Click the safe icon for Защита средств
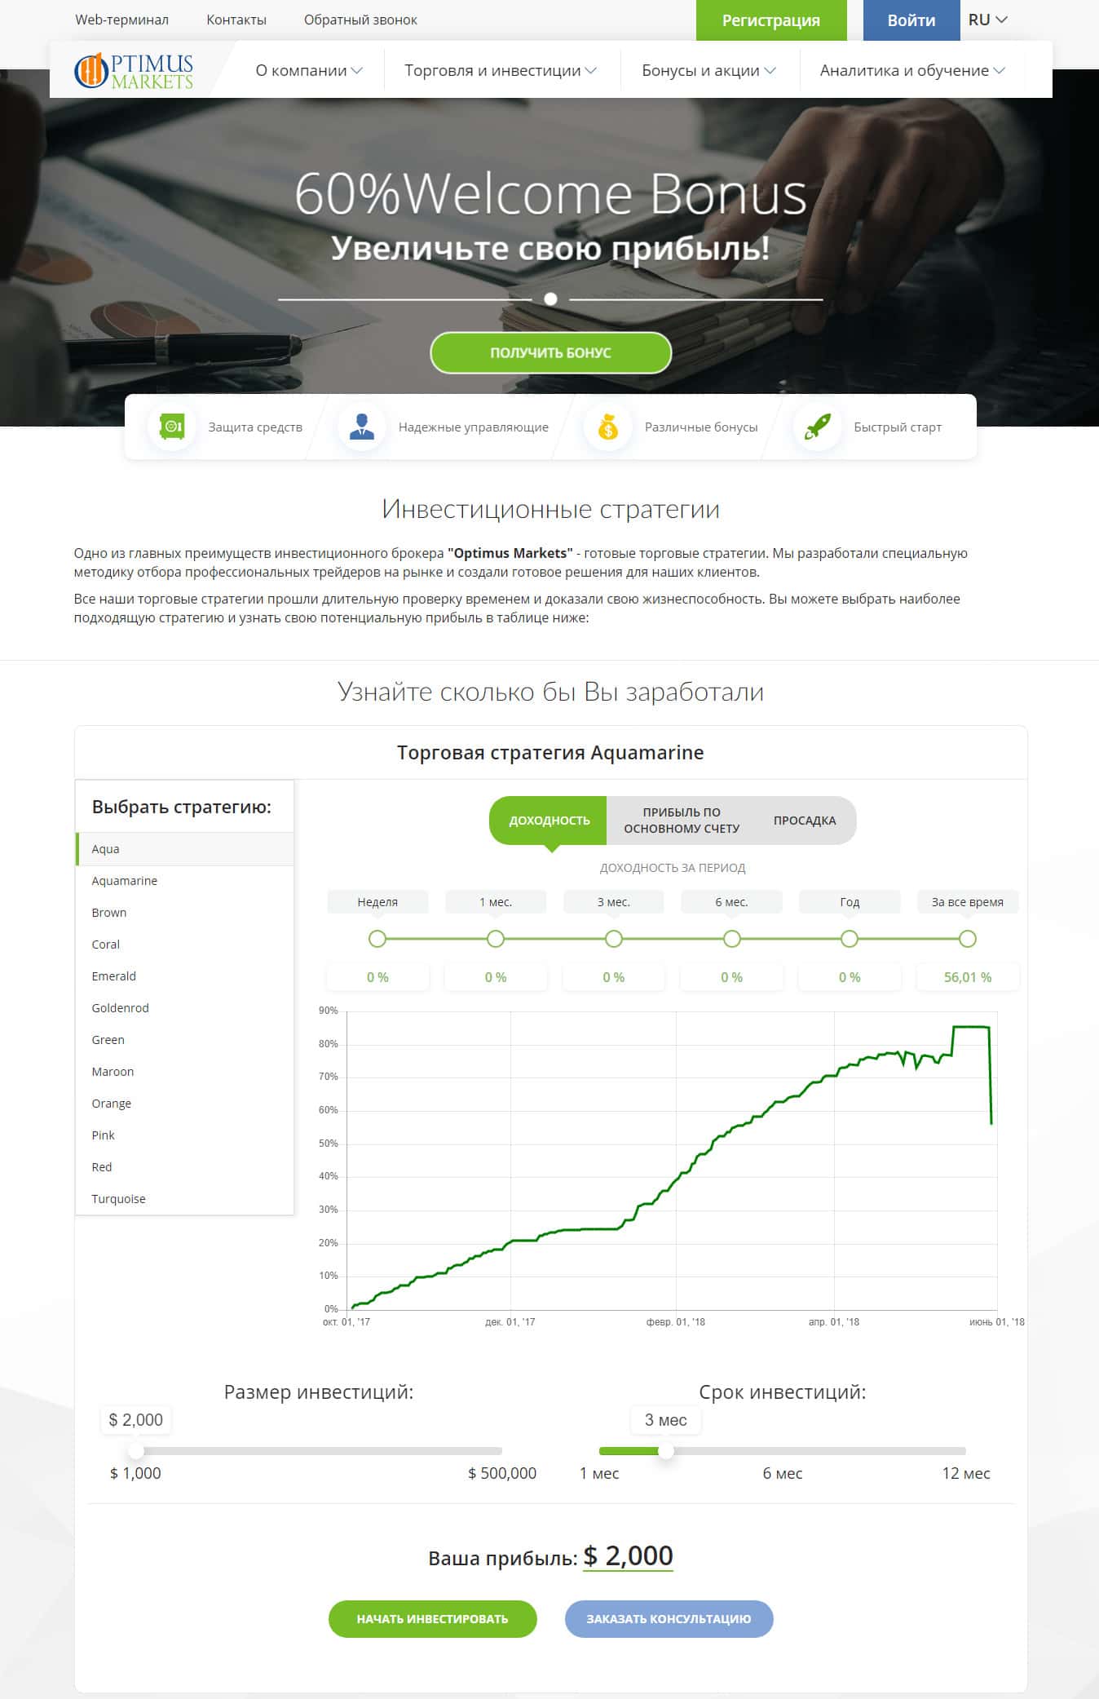The image size is (1099, 1699). click(172, 427)
